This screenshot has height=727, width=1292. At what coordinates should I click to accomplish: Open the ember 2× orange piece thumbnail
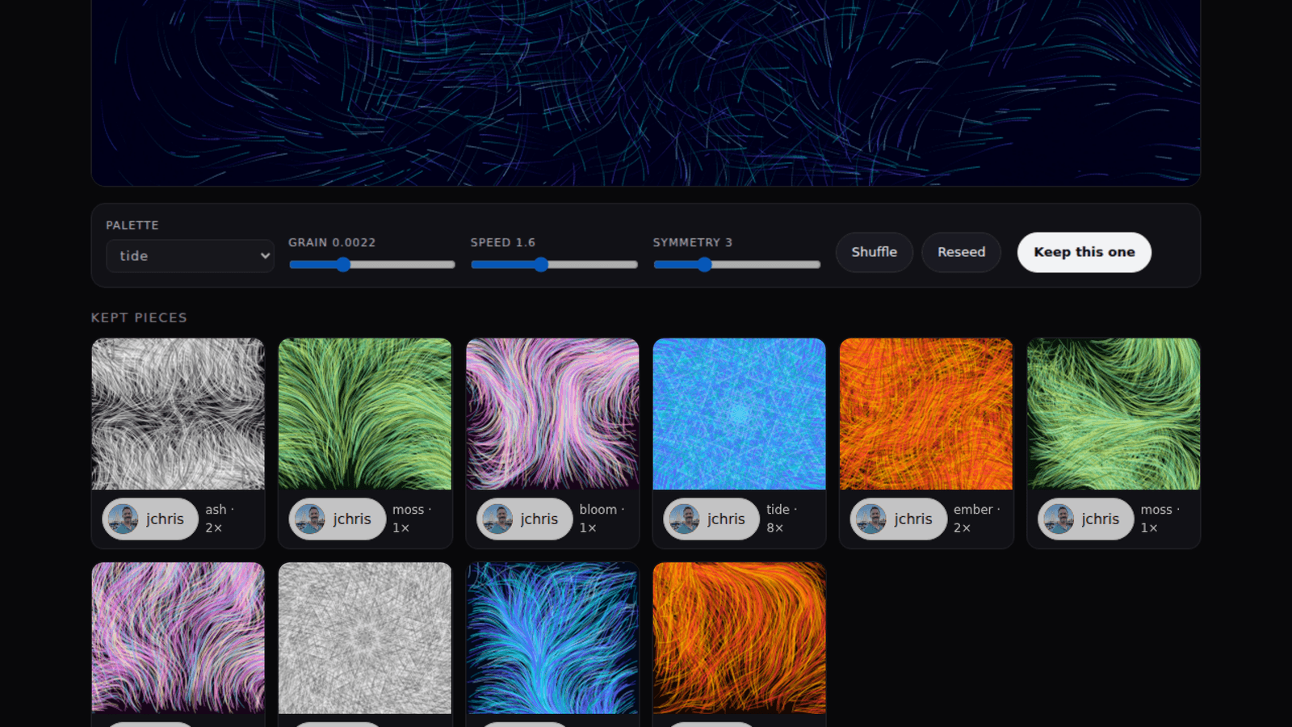pos(926,414)
